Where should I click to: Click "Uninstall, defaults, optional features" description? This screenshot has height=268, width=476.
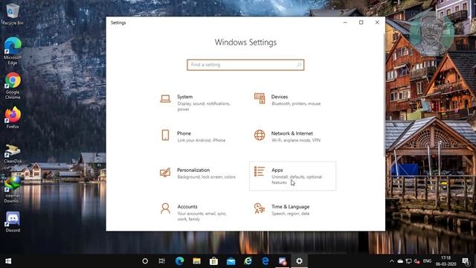tap(297, 179)
